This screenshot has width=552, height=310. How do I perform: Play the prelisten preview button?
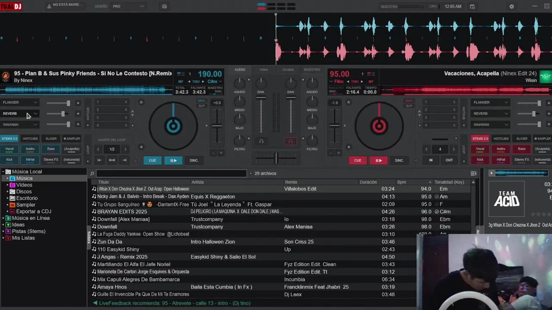491,173
